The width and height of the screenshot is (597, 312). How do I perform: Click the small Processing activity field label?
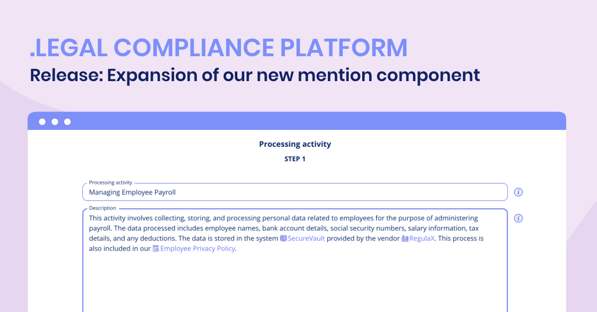[x=111, y=183]
